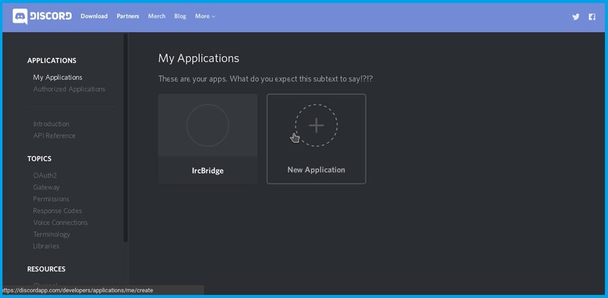Open the OAuth2 topic

tap(45, 175)
